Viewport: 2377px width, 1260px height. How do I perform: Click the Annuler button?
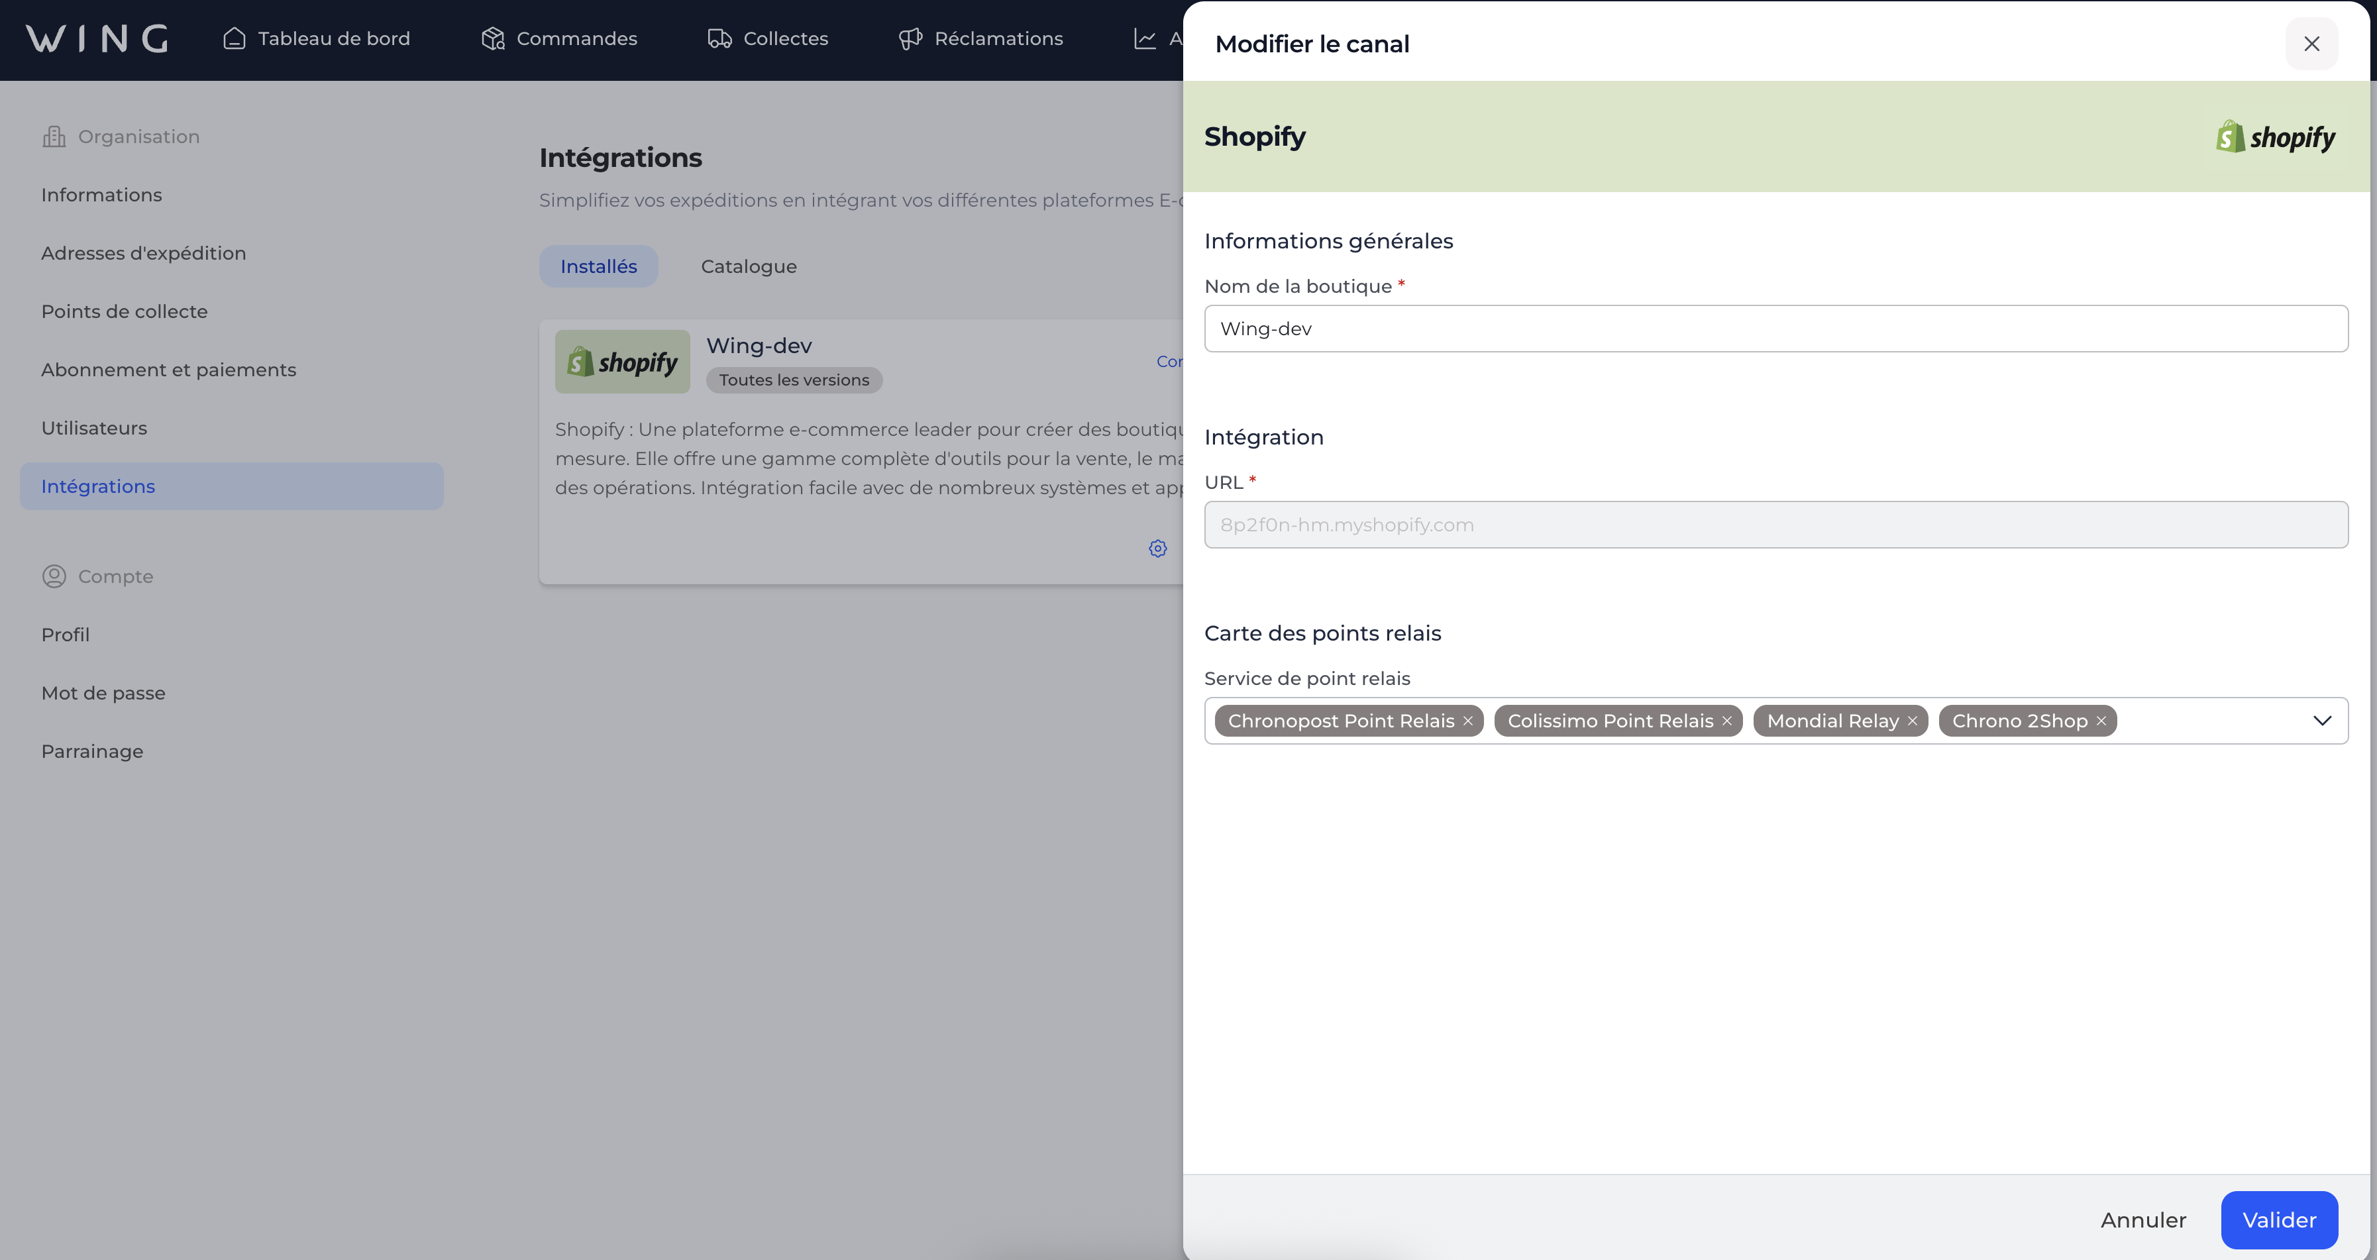pos(2142,1220)
